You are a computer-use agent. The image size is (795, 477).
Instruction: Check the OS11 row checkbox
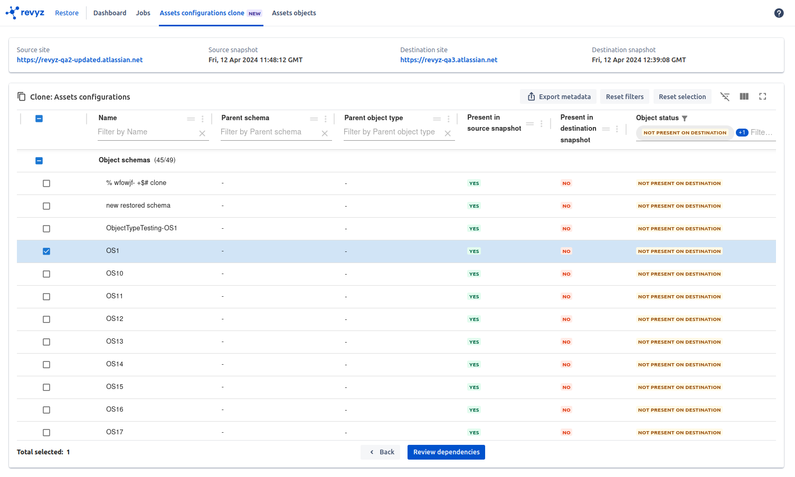[46, 297]
